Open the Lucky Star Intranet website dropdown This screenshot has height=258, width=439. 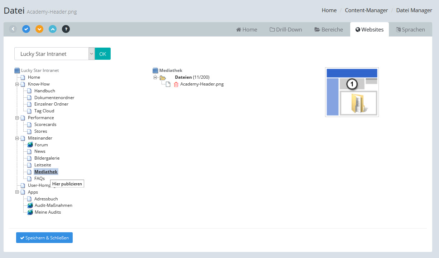54,54
